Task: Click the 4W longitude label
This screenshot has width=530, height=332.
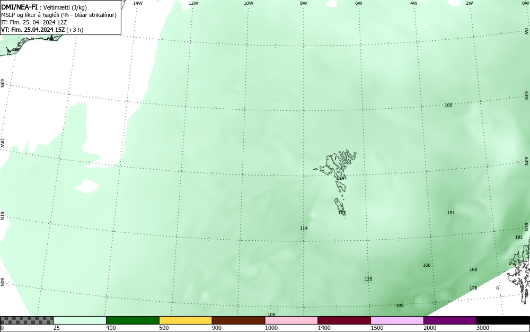Action: click(x=414, y=3)
